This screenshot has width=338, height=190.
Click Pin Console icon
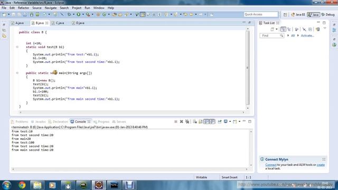(220, 122)
